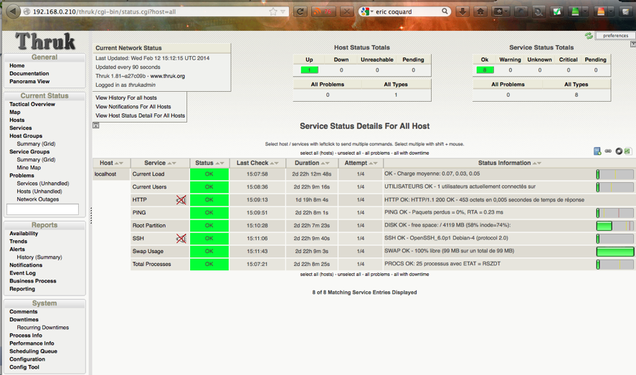Click the browser home icon
This screenshot has width=636, height=375.
click(x=480, y=11)
